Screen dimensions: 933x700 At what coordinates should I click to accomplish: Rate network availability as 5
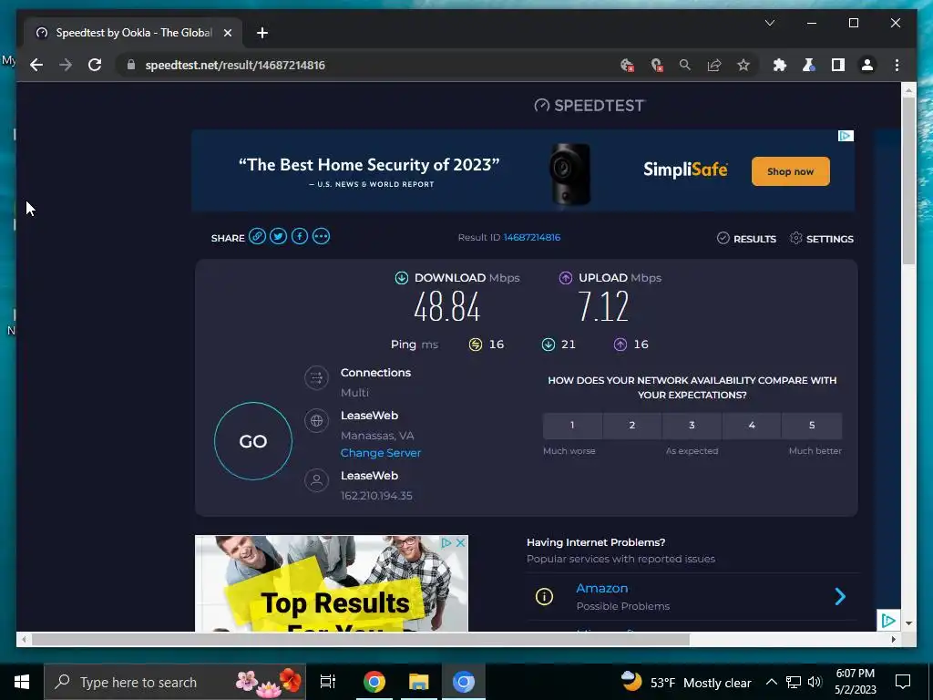coord(812,425)
